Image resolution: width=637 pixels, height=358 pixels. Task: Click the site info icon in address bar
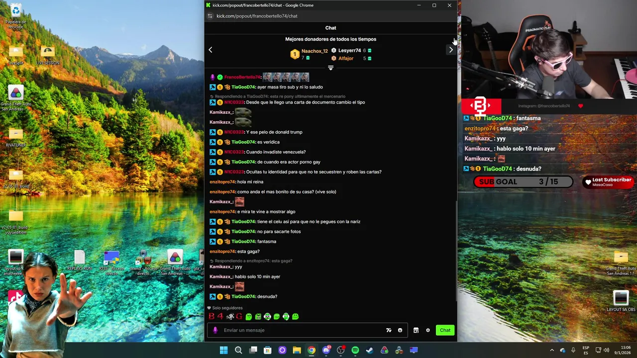(210, 16)
